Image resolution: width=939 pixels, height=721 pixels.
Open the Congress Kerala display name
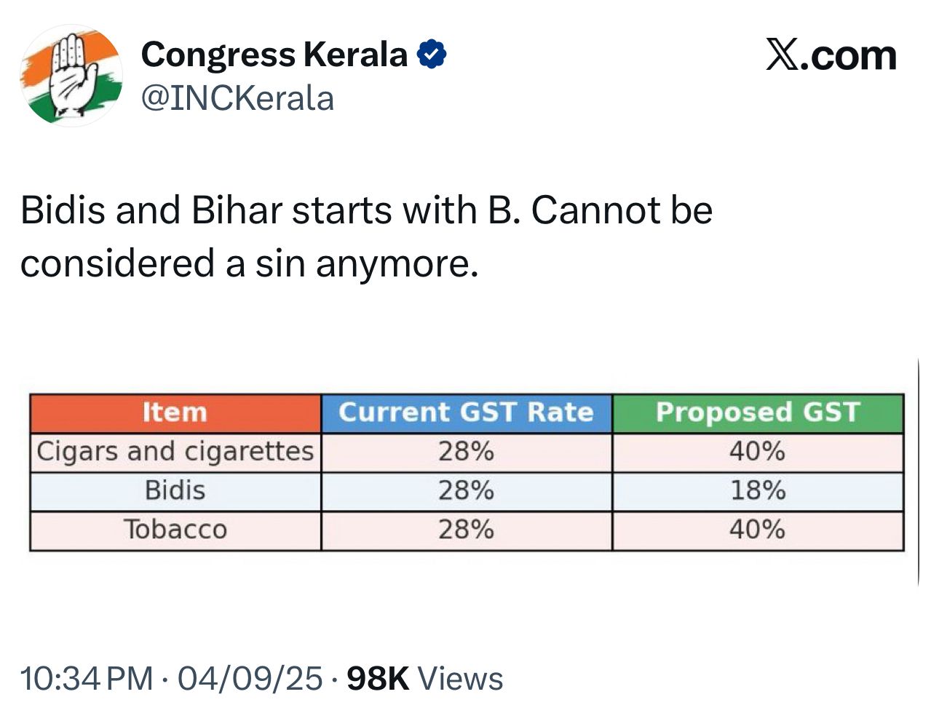coord(274,55)
